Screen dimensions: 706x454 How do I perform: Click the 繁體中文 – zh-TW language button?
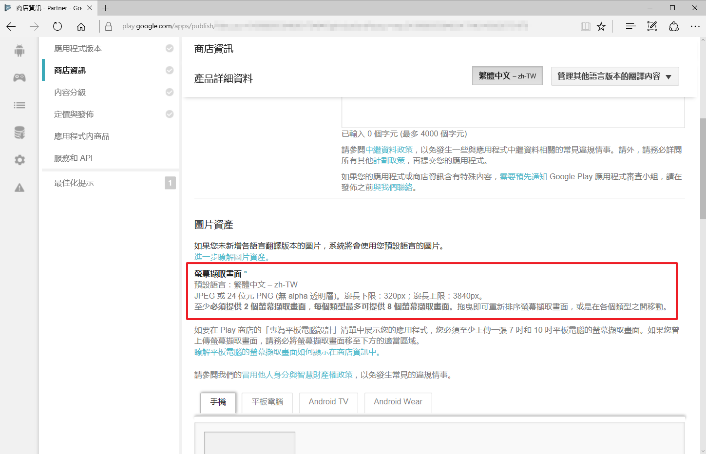(507, 76)
